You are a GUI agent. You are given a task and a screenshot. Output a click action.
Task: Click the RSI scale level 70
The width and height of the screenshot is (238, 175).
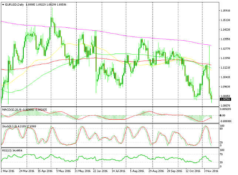coord(221,154)
